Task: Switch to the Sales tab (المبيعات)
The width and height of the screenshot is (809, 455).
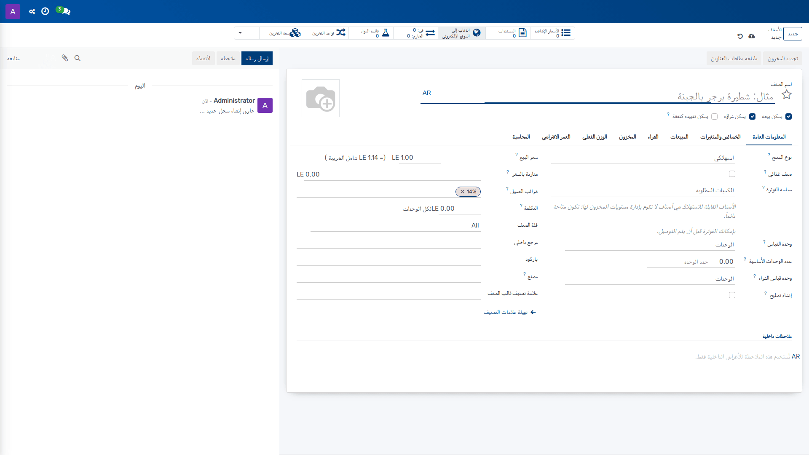Action: click(x=679, y=137)
